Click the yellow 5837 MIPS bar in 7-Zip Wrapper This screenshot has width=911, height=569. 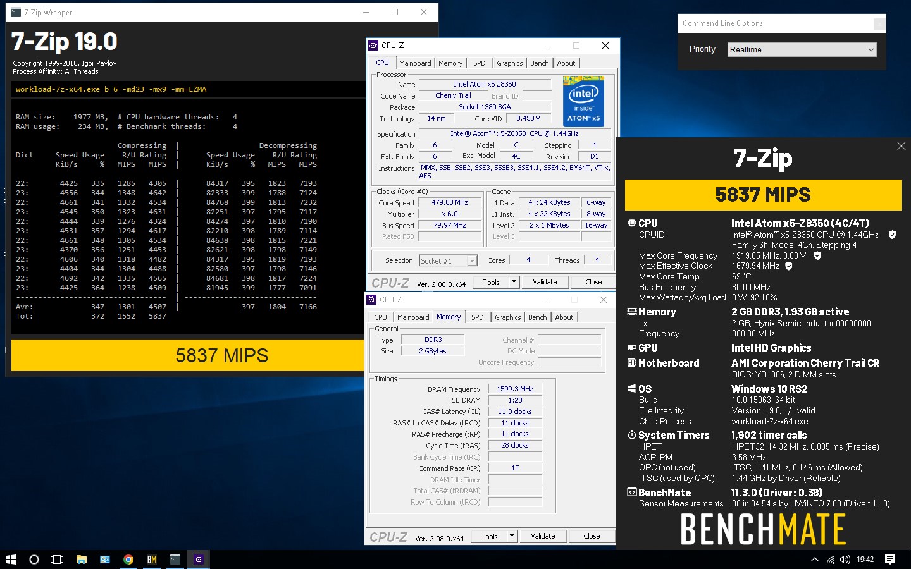click(188, 355)
